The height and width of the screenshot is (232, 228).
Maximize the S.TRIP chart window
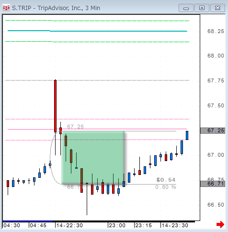tap(202, 8)
